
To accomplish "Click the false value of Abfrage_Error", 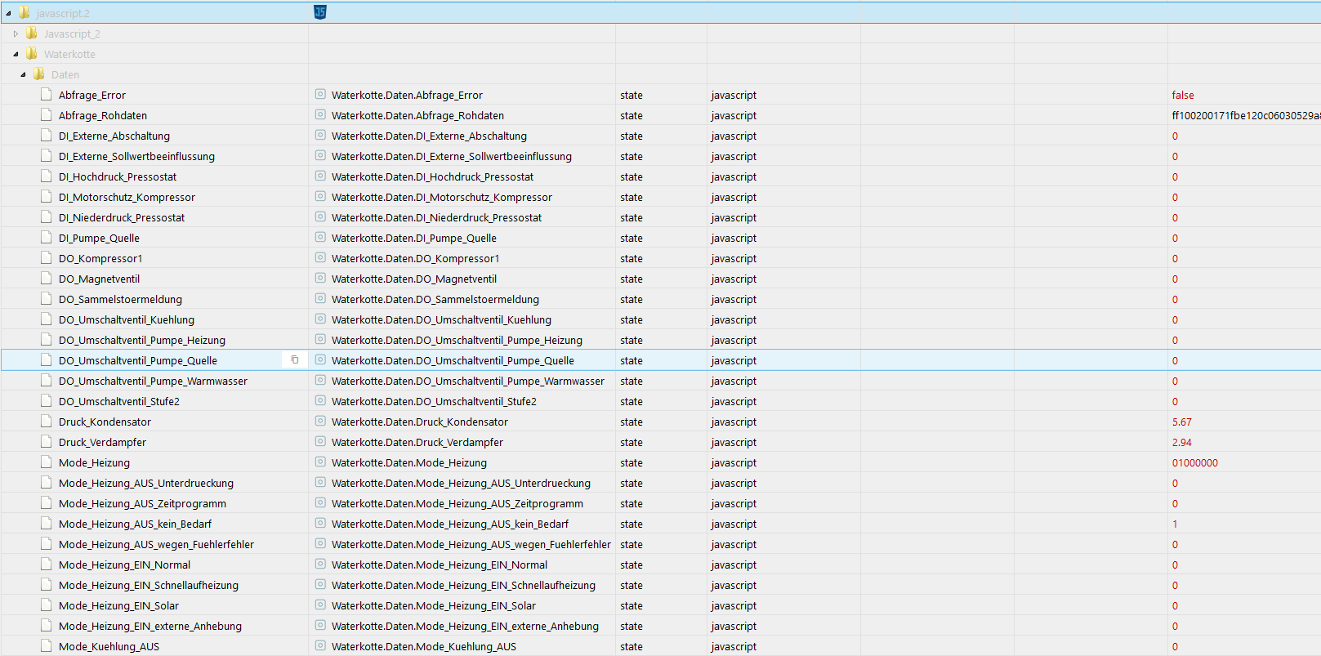I will point(1182,95).
